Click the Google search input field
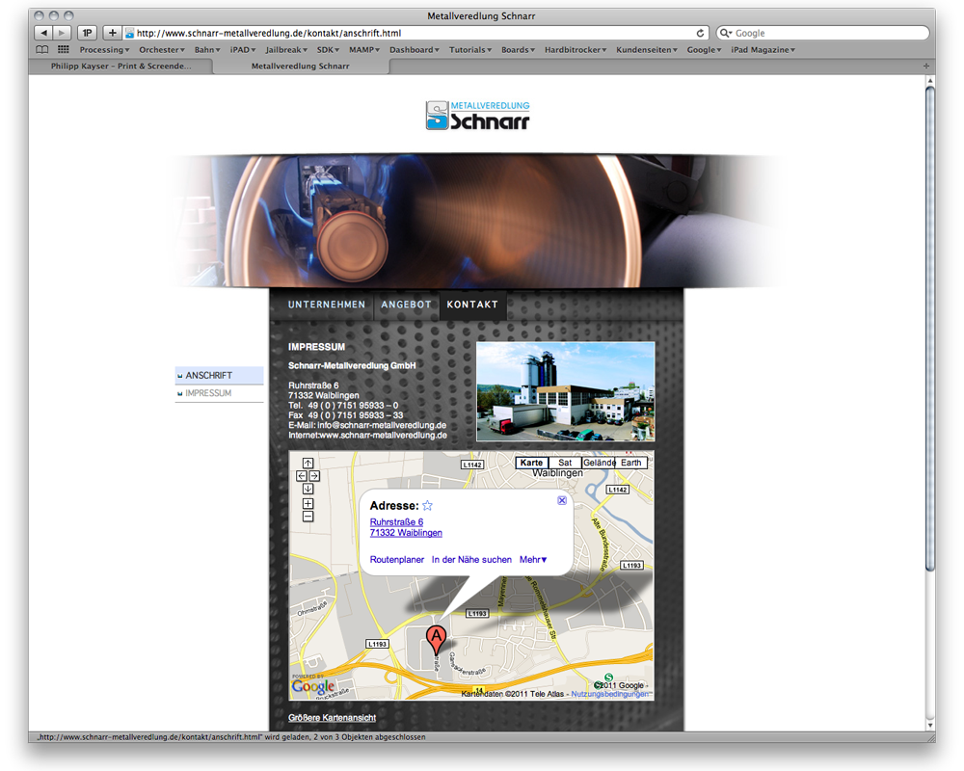The image size is (964, 771). tap(822, 33)
